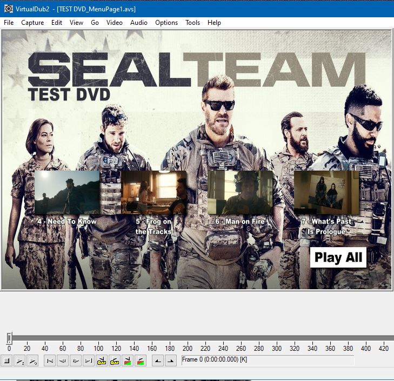Open the Help menu
394x381 pixels.
click(214, 23)
